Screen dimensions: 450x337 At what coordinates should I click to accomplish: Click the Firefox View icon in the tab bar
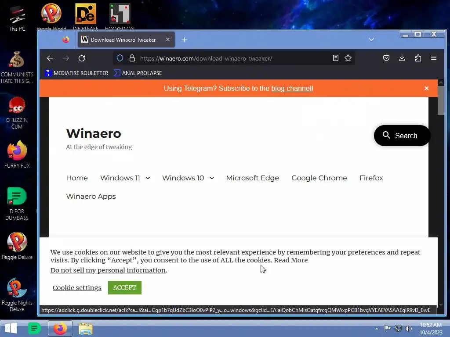(66, 39)
